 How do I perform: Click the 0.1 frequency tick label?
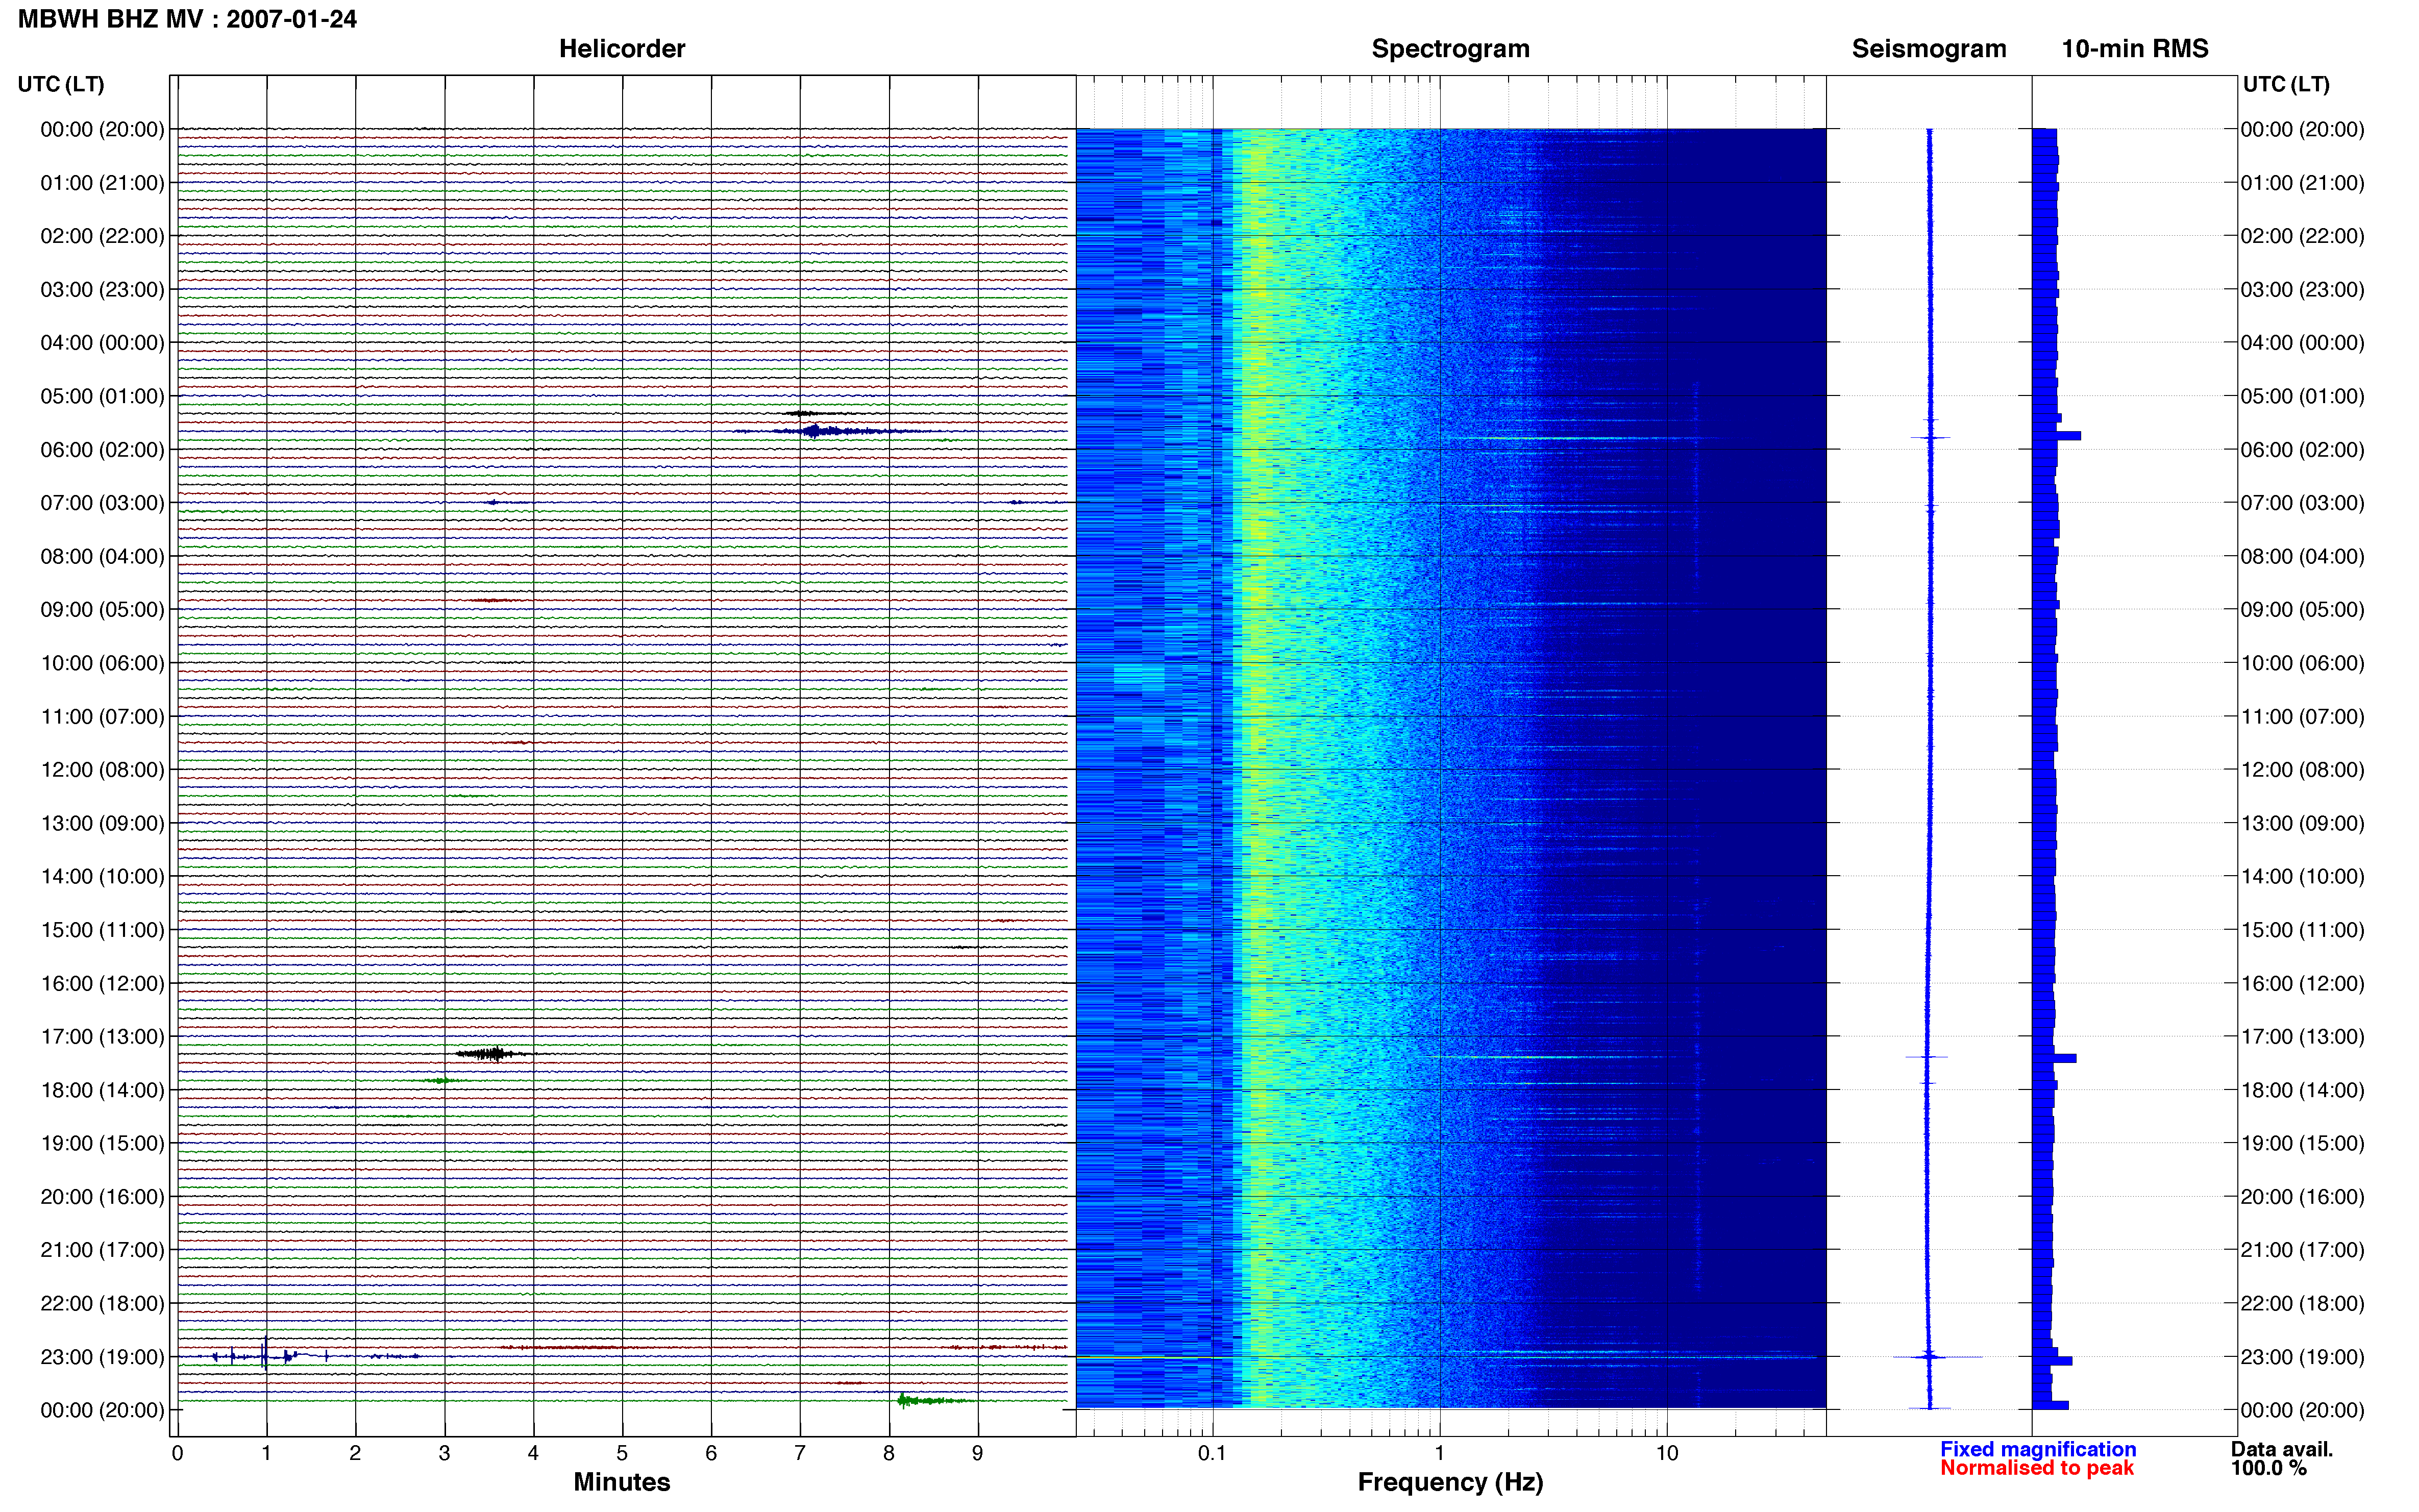coord(1212,1453)
